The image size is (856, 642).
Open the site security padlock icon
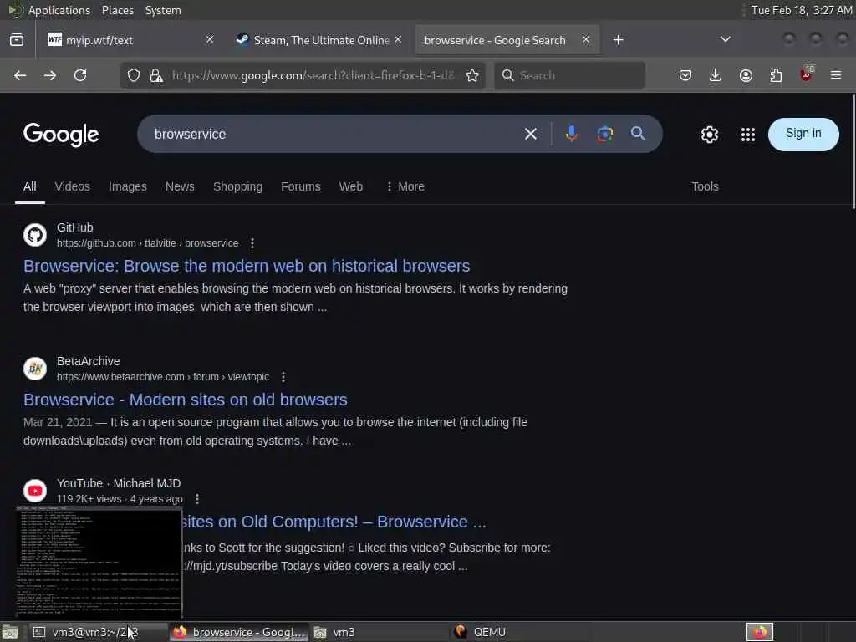click(x=156, y=75)
